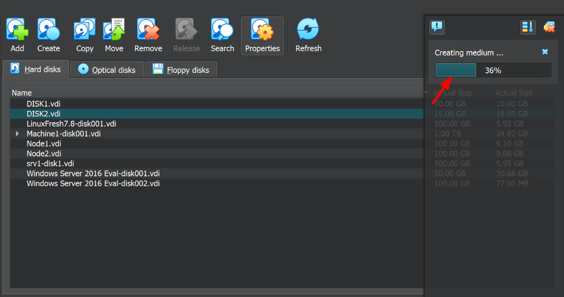
Task: Toggle the notification sorting order
Action: click(528, 27)
